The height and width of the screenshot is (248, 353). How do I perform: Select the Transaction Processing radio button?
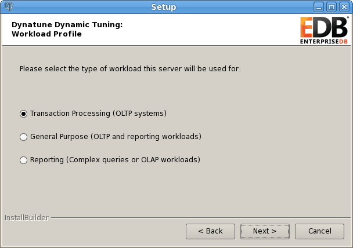[23, 114]
